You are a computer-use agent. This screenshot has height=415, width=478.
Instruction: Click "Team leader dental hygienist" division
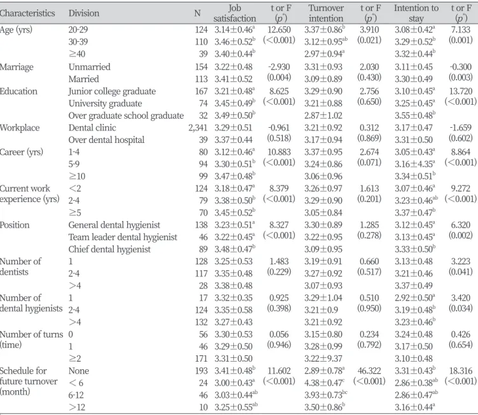pyautogui.click(x=123, y=237)
